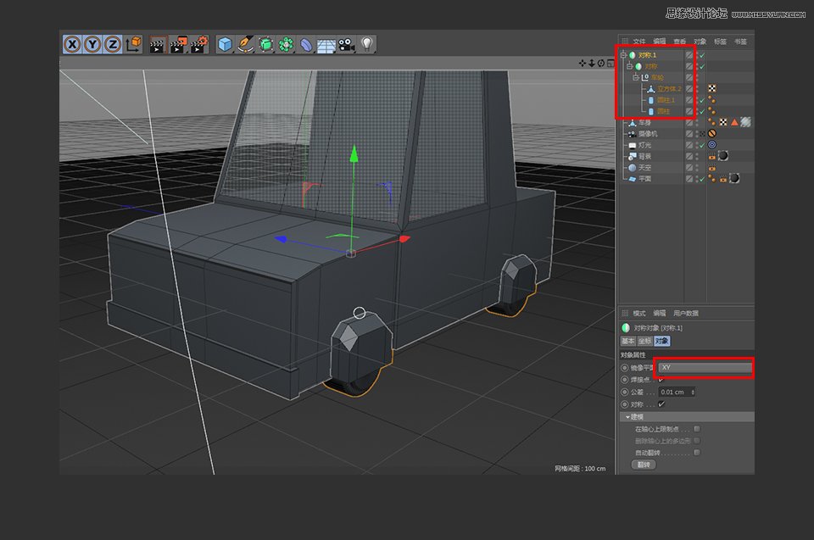Click the Light tool icon in the toolbar
Screen dimensions: 814x540
[366, 44]
